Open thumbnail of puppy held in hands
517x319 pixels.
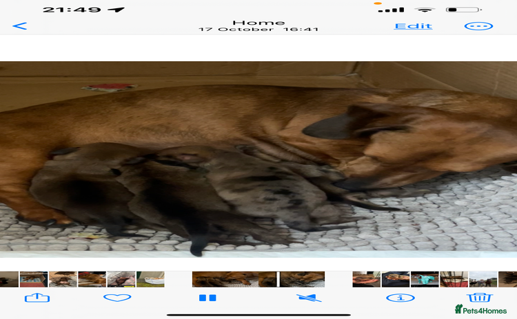[x=366, y=279]
